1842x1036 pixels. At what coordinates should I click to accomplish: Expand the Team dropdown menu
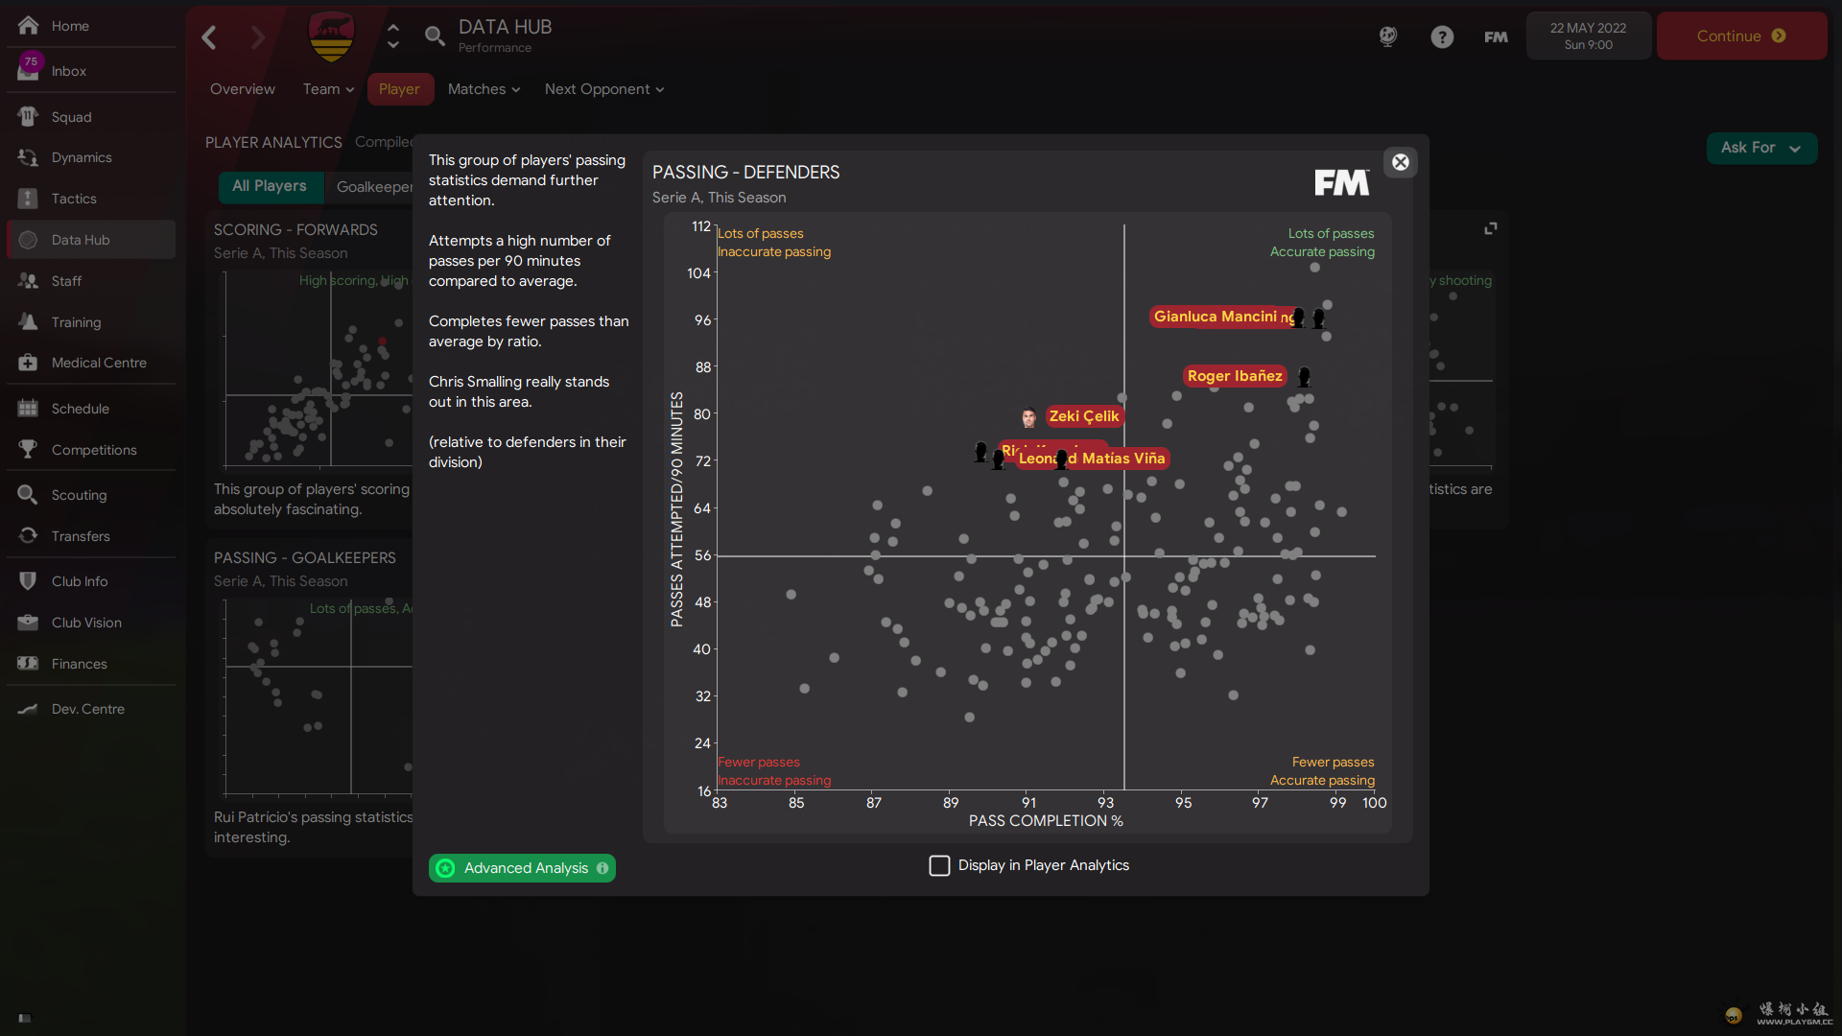pyautogui.click(x=329, y=89)
